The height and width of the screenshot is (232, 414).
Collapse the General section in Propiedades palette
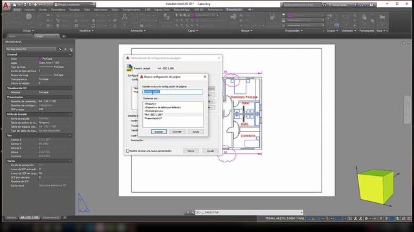coord(71,54)
